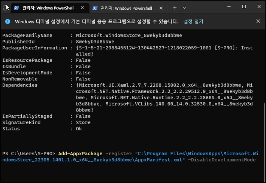The image size is (266, 183).
Task: Click the 'IsBundle' label
Action: 14,66
